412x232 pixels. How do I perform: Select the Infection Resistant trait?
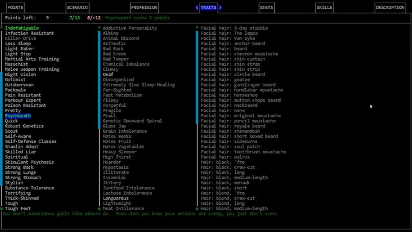(x=30, y=33)
